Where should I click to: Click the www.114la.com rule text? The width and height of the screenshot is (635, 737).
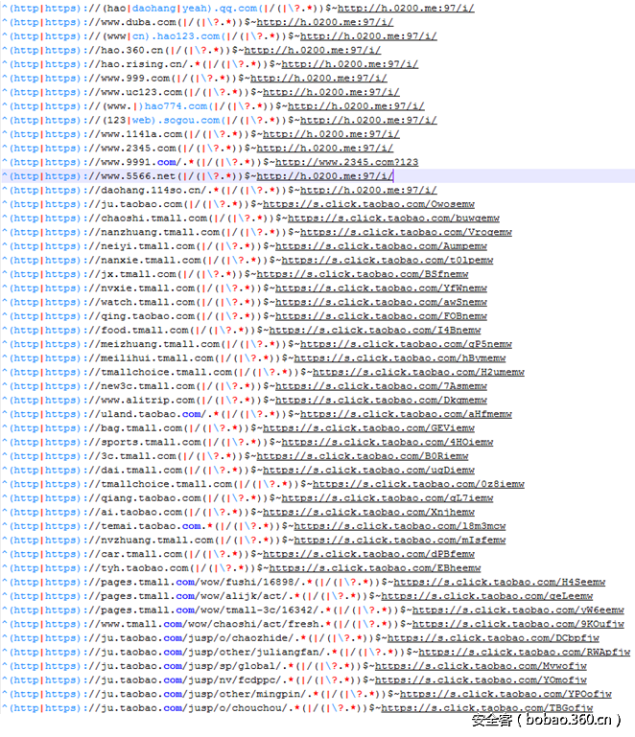[x=142, y=134]
